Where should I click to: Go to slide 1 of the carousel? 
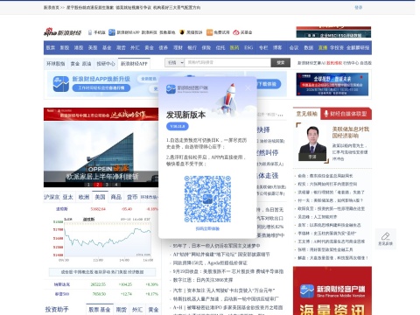click(88, 185)
